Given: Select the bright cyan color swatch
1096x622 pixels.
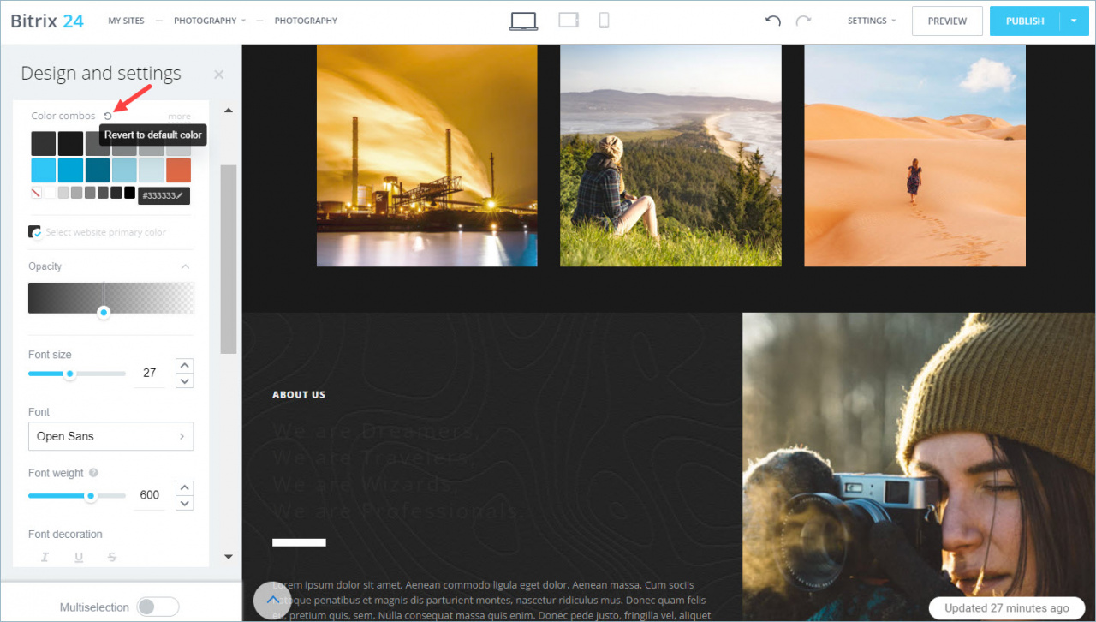Looking at the screenshot, I should 44,170.
